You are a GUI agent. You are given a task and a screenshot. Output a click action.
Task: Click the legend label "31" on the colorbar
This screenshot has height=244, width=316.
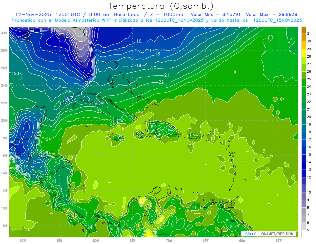(x=309, y=34)
